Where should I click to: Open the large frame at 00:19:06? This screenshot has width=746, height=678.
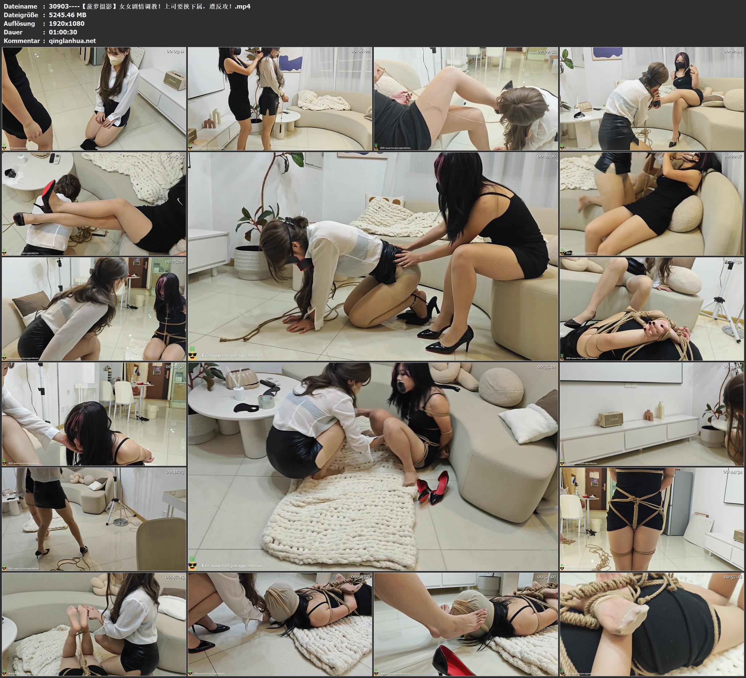coord(373,256)
